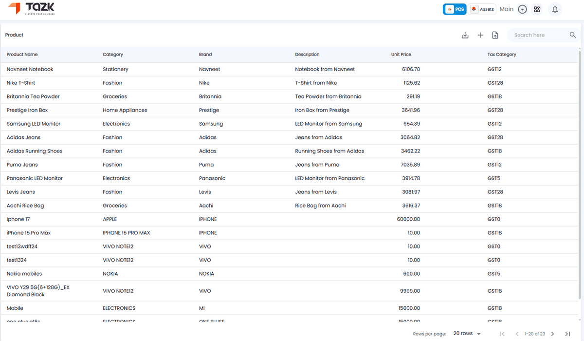Click the Search here input field

point(539,35)
